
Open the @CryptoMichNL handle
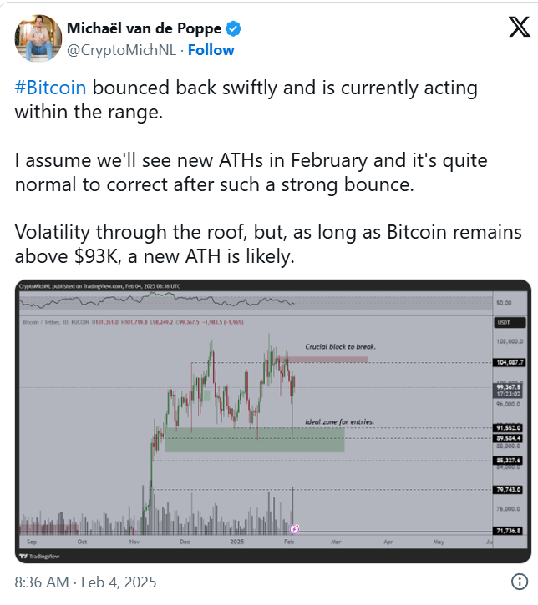pos(122,50)
